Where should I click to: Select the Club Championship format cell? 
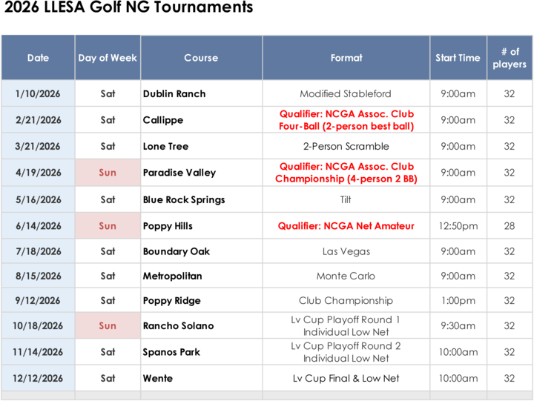coord(346,301)
